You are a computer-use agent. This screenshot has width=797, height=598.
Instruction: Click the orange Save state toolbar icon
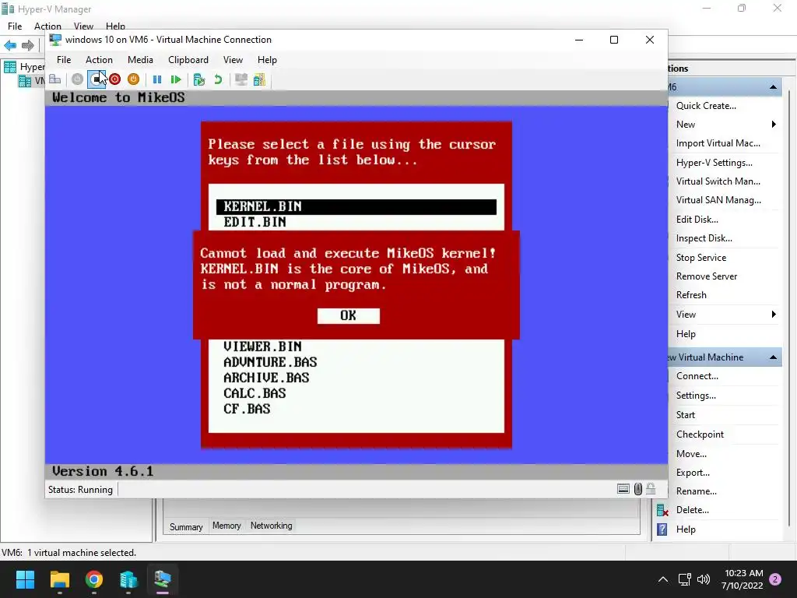[133, 79]
